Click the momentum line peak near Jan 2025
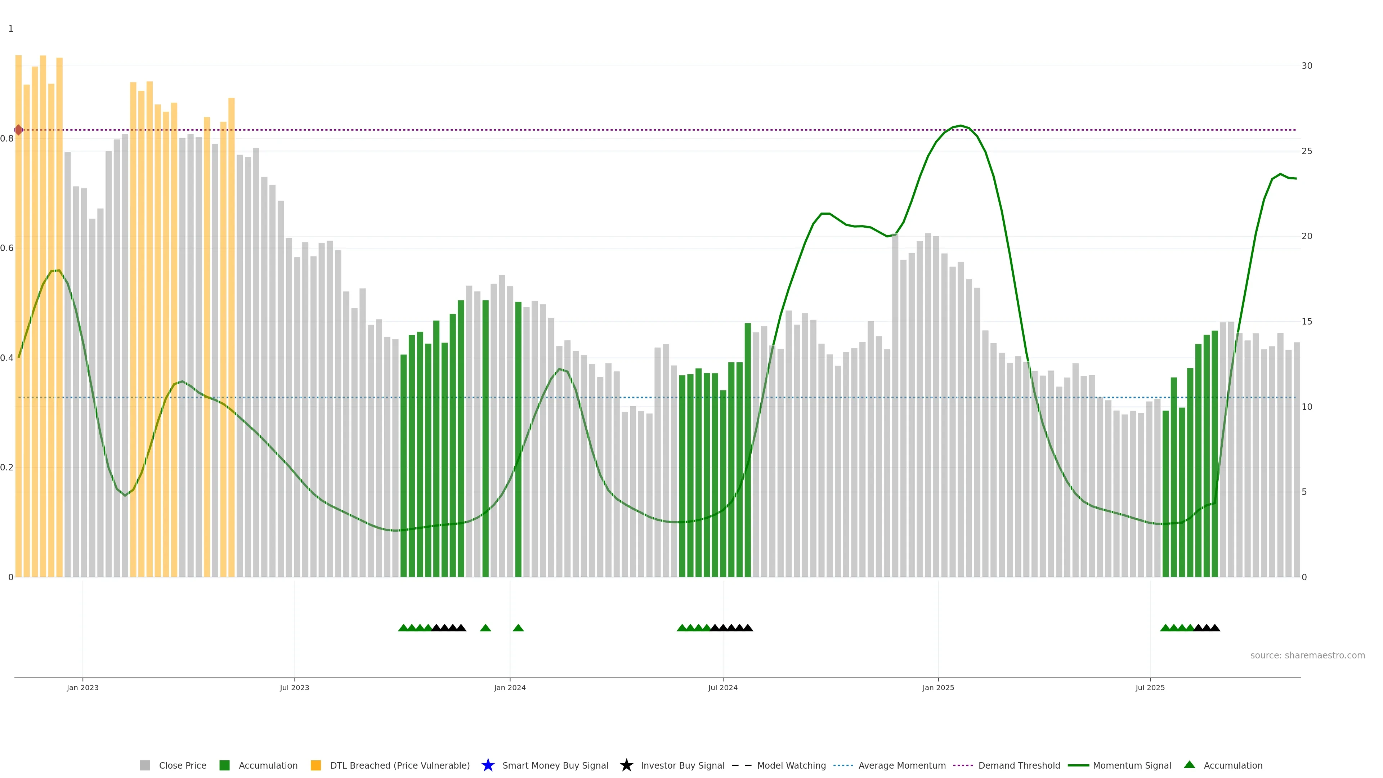Image resolution: width=1383 pixels, height=778 pixels. (961, 126)
